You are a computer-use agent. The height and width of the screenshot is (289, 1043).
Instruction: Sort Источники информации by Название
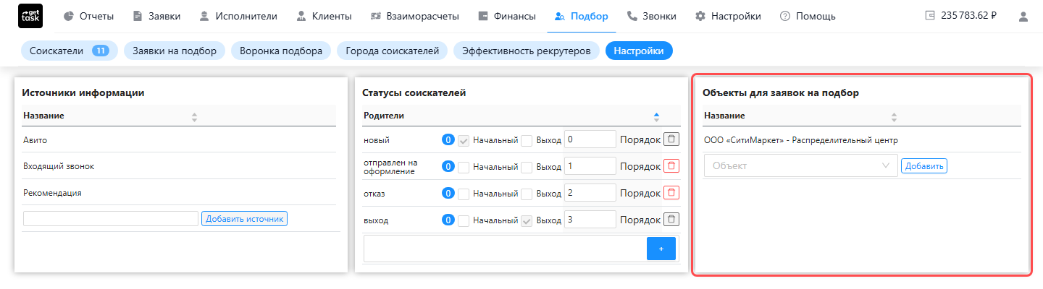point(193,116)
